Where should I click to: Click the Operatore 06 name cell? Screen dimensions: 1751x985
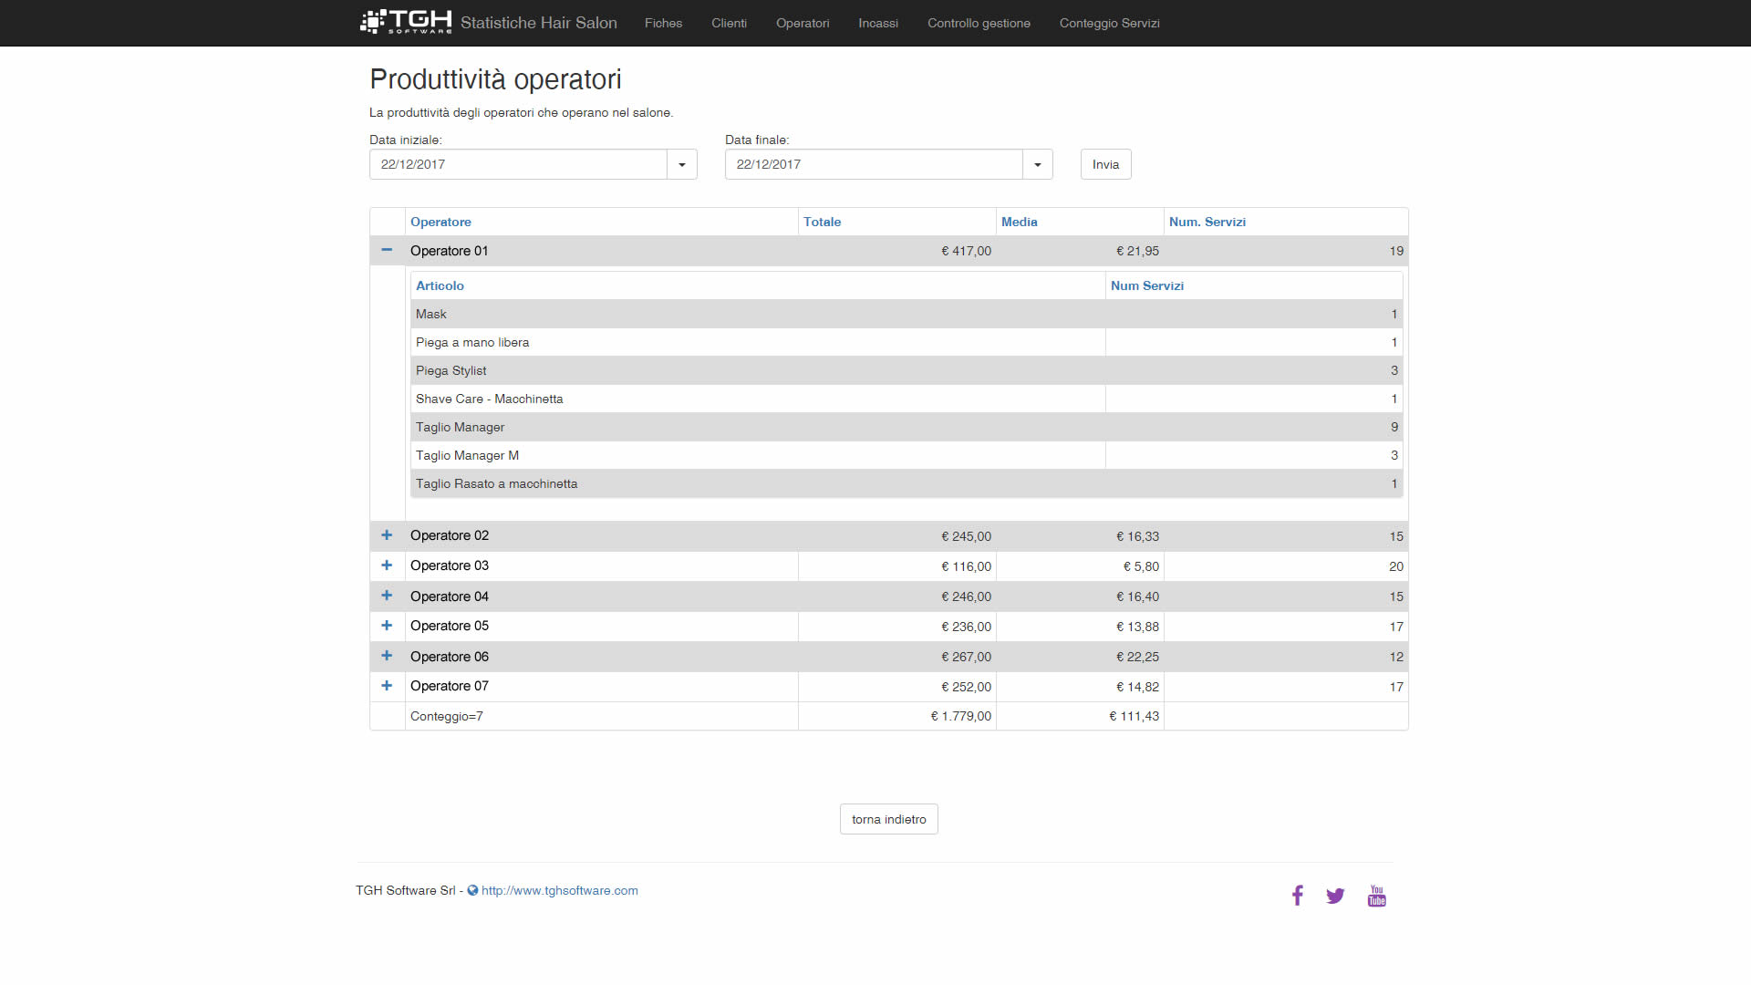602,657
